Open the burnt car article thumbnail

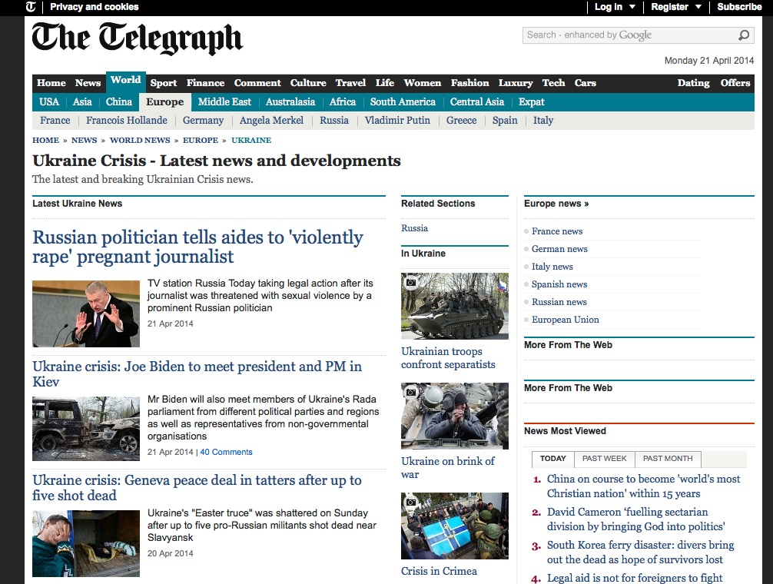tap(86, 429)
